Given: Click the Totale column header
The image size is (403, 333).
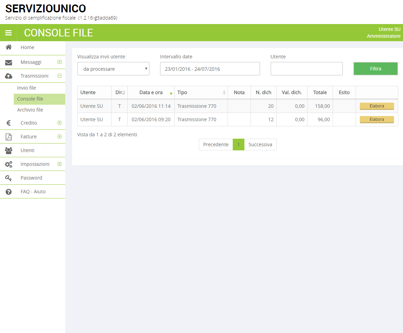Looking at the screenshot, I should pos(320,92).
